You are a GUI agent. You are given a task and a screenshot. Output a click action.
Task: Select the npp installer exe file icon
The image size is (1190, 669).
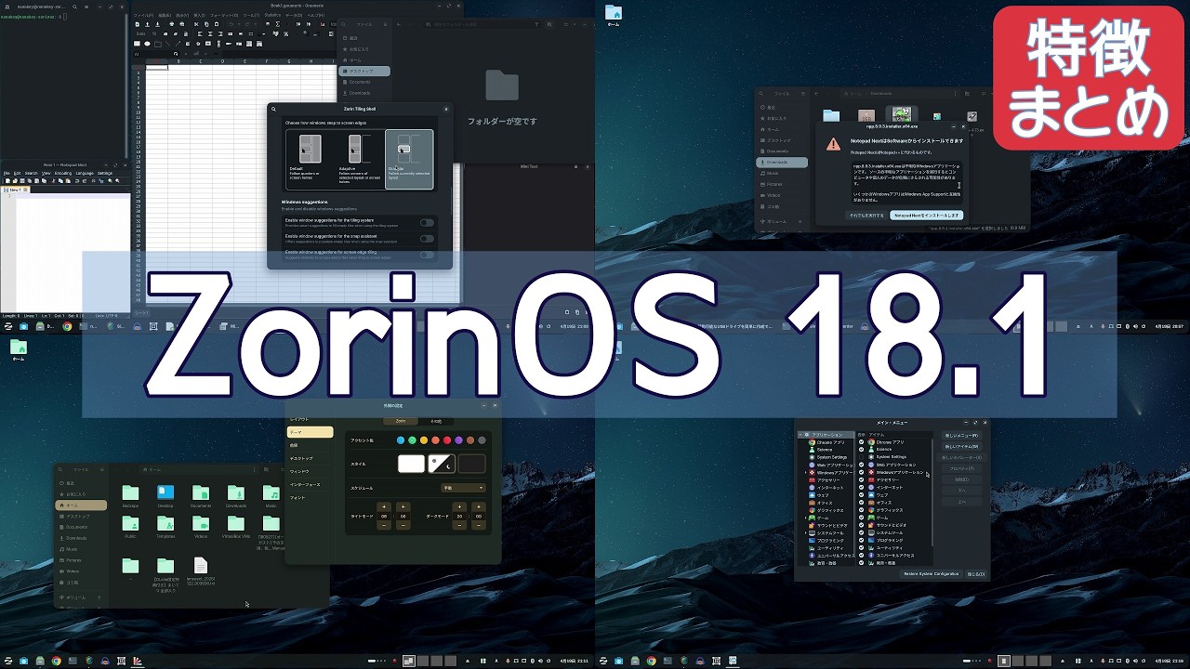point(901,115)
